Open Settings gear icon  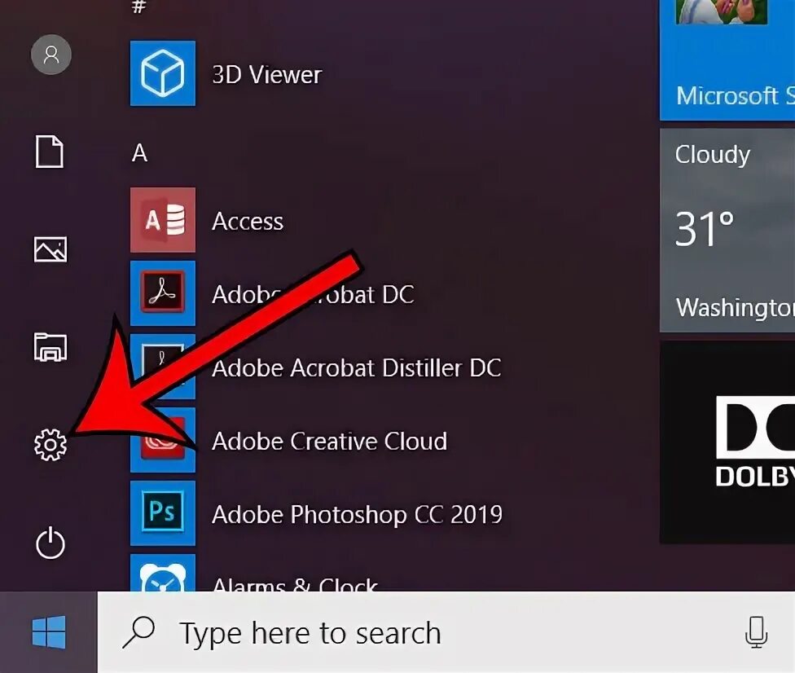[51, 445]
